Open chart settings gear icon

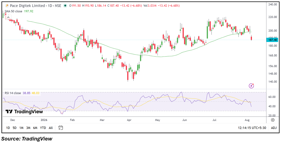(x=273, y=120)
